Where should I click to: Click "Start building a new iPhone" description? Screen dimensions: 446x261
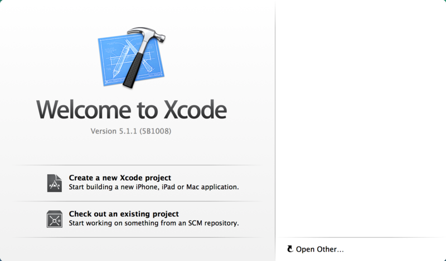[x=154, y=187]
